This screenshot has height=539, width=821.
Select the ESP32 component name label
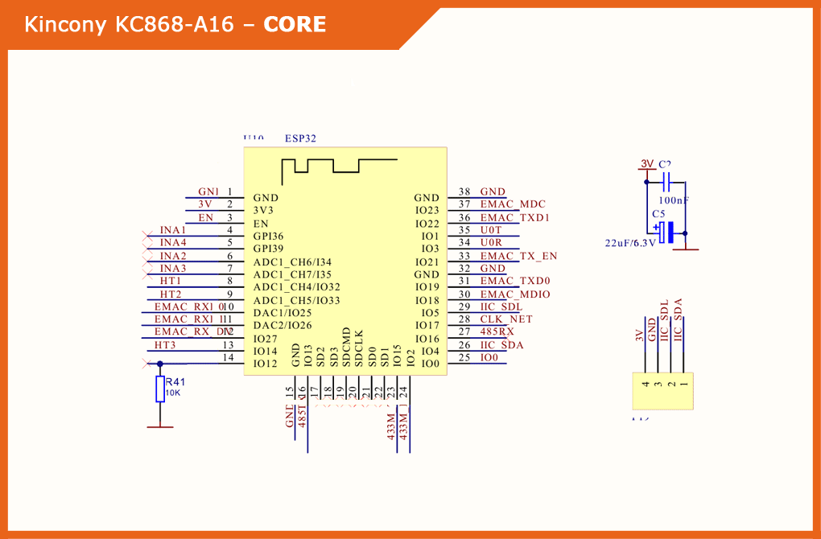pos(300,138)
